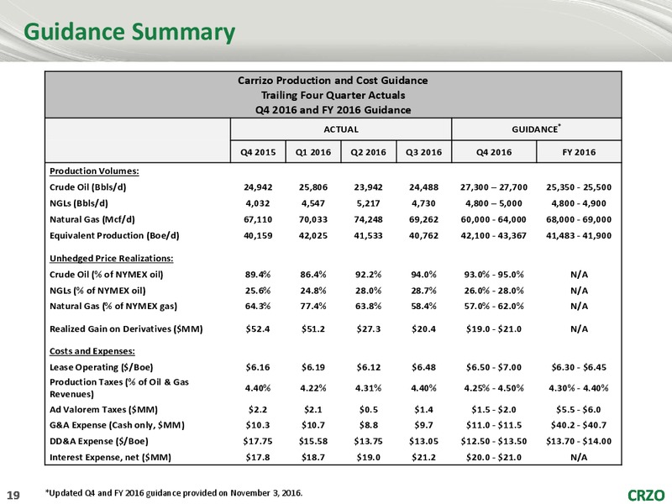Image resolution: width=672 pixels, height=504 pixels.
Task: Select crude oil realization 89.4%
Action: point(258,275)
